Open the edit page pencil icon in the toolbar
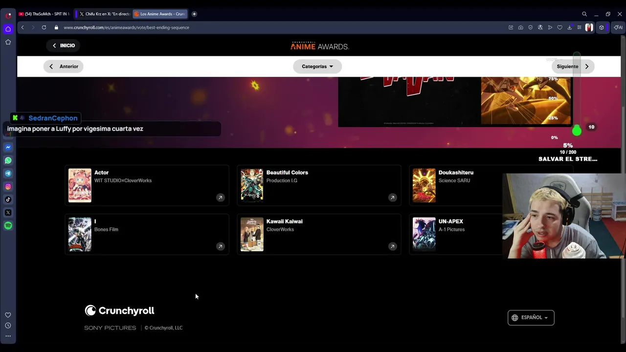Image resolution: width=626 pixels, height=352 pixels. click(x=511, y=27)
